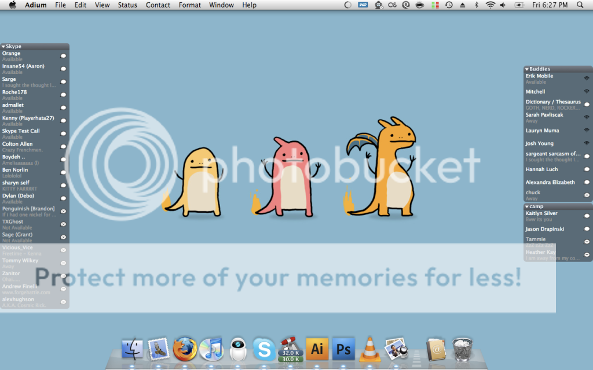Collapse the Buddies group
593x370 pixels.
click(x=527, y=69)
